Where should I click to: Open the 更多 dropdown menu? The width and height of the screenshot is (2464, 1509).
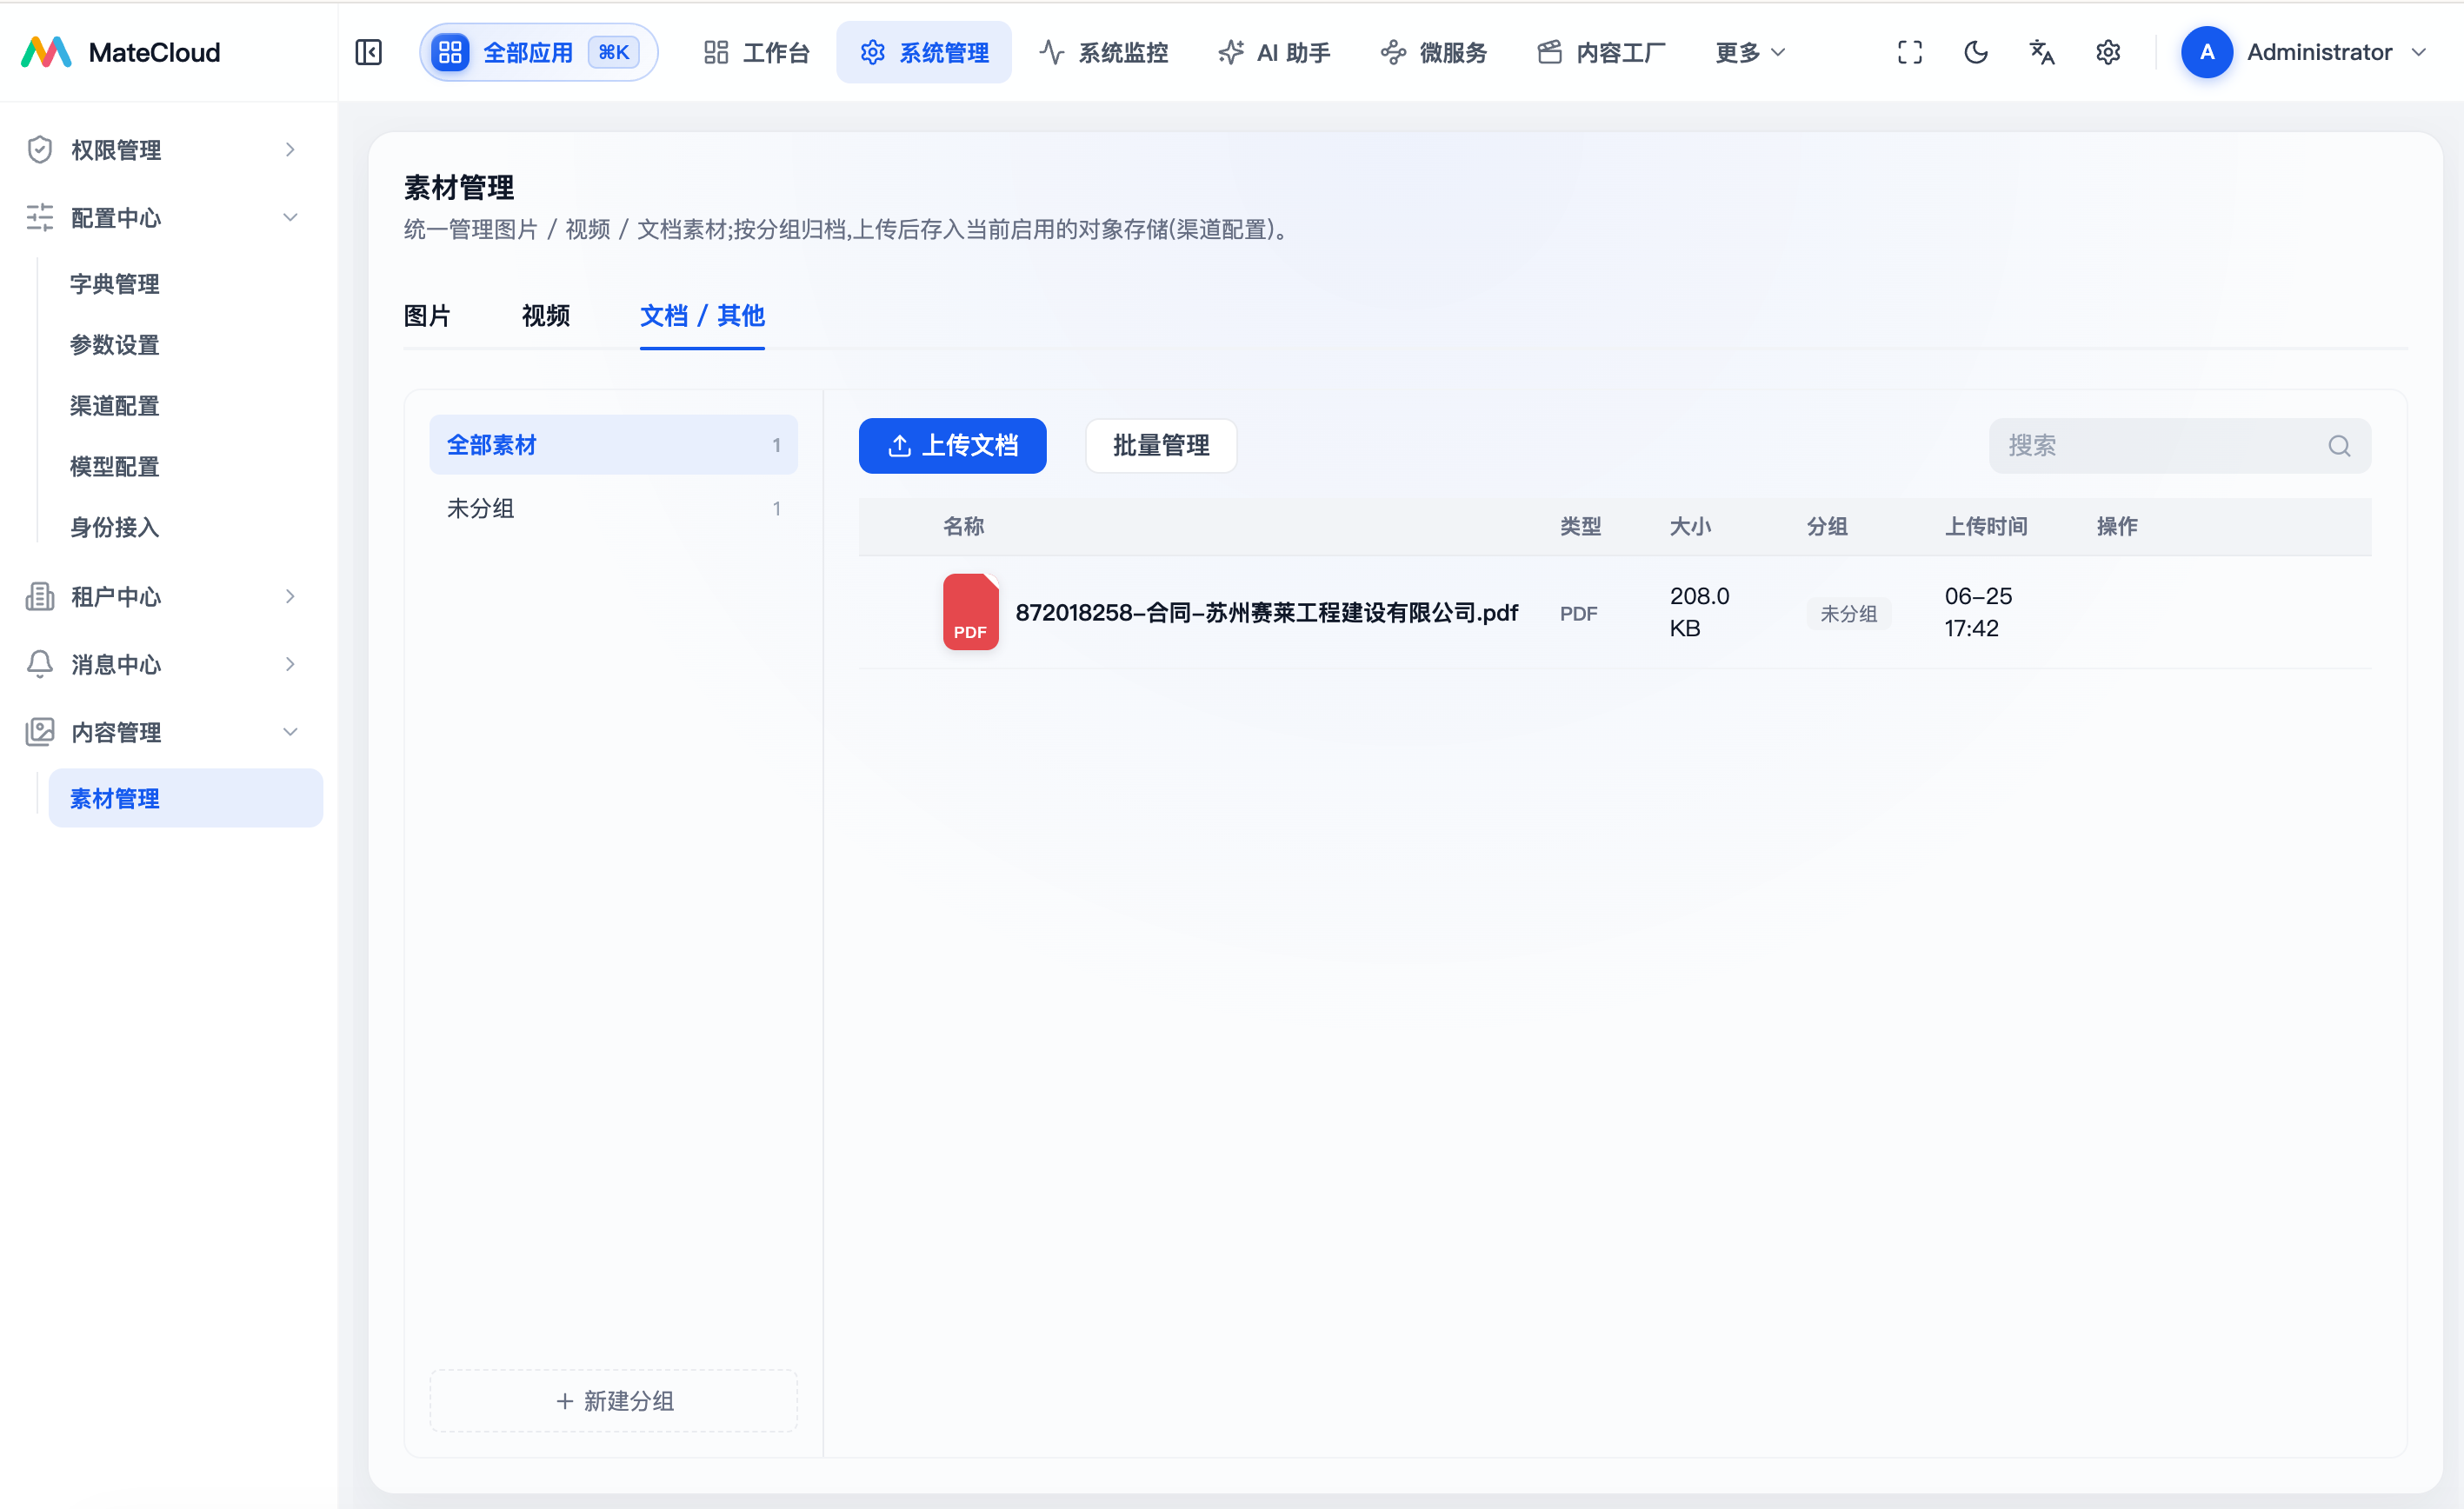(1750, 52)
